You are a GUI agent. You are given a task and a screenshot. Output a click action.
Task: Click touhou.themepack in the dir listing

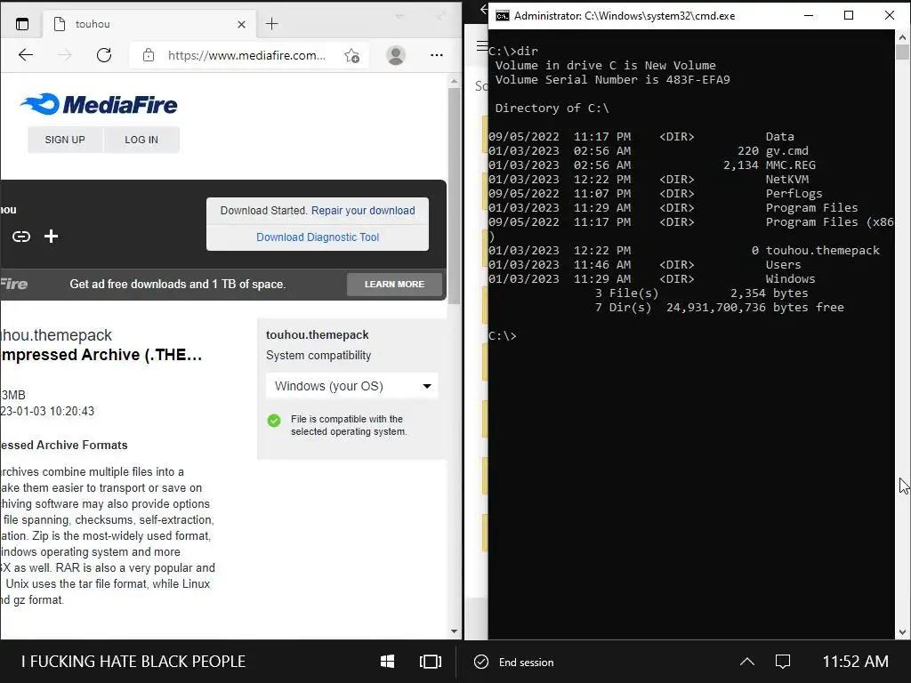click(823, 250)
